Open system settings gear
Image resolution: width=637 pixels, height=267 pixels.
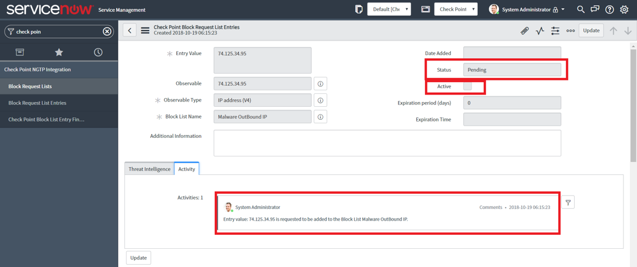point(625,9)
